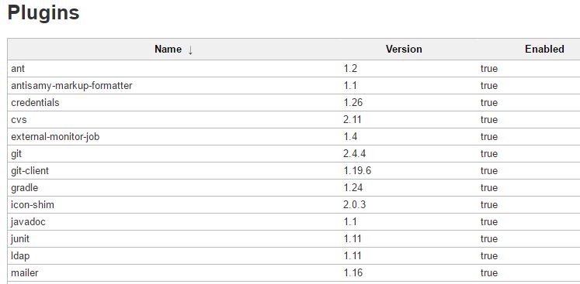The image size is (580, 284).
Task: Click the enabled value for mailer plugin
Action: click(489, 273)
